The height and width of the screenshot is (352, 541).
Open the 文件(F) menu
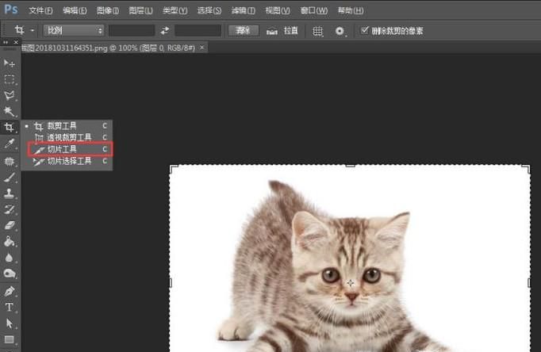pos(40,10)
